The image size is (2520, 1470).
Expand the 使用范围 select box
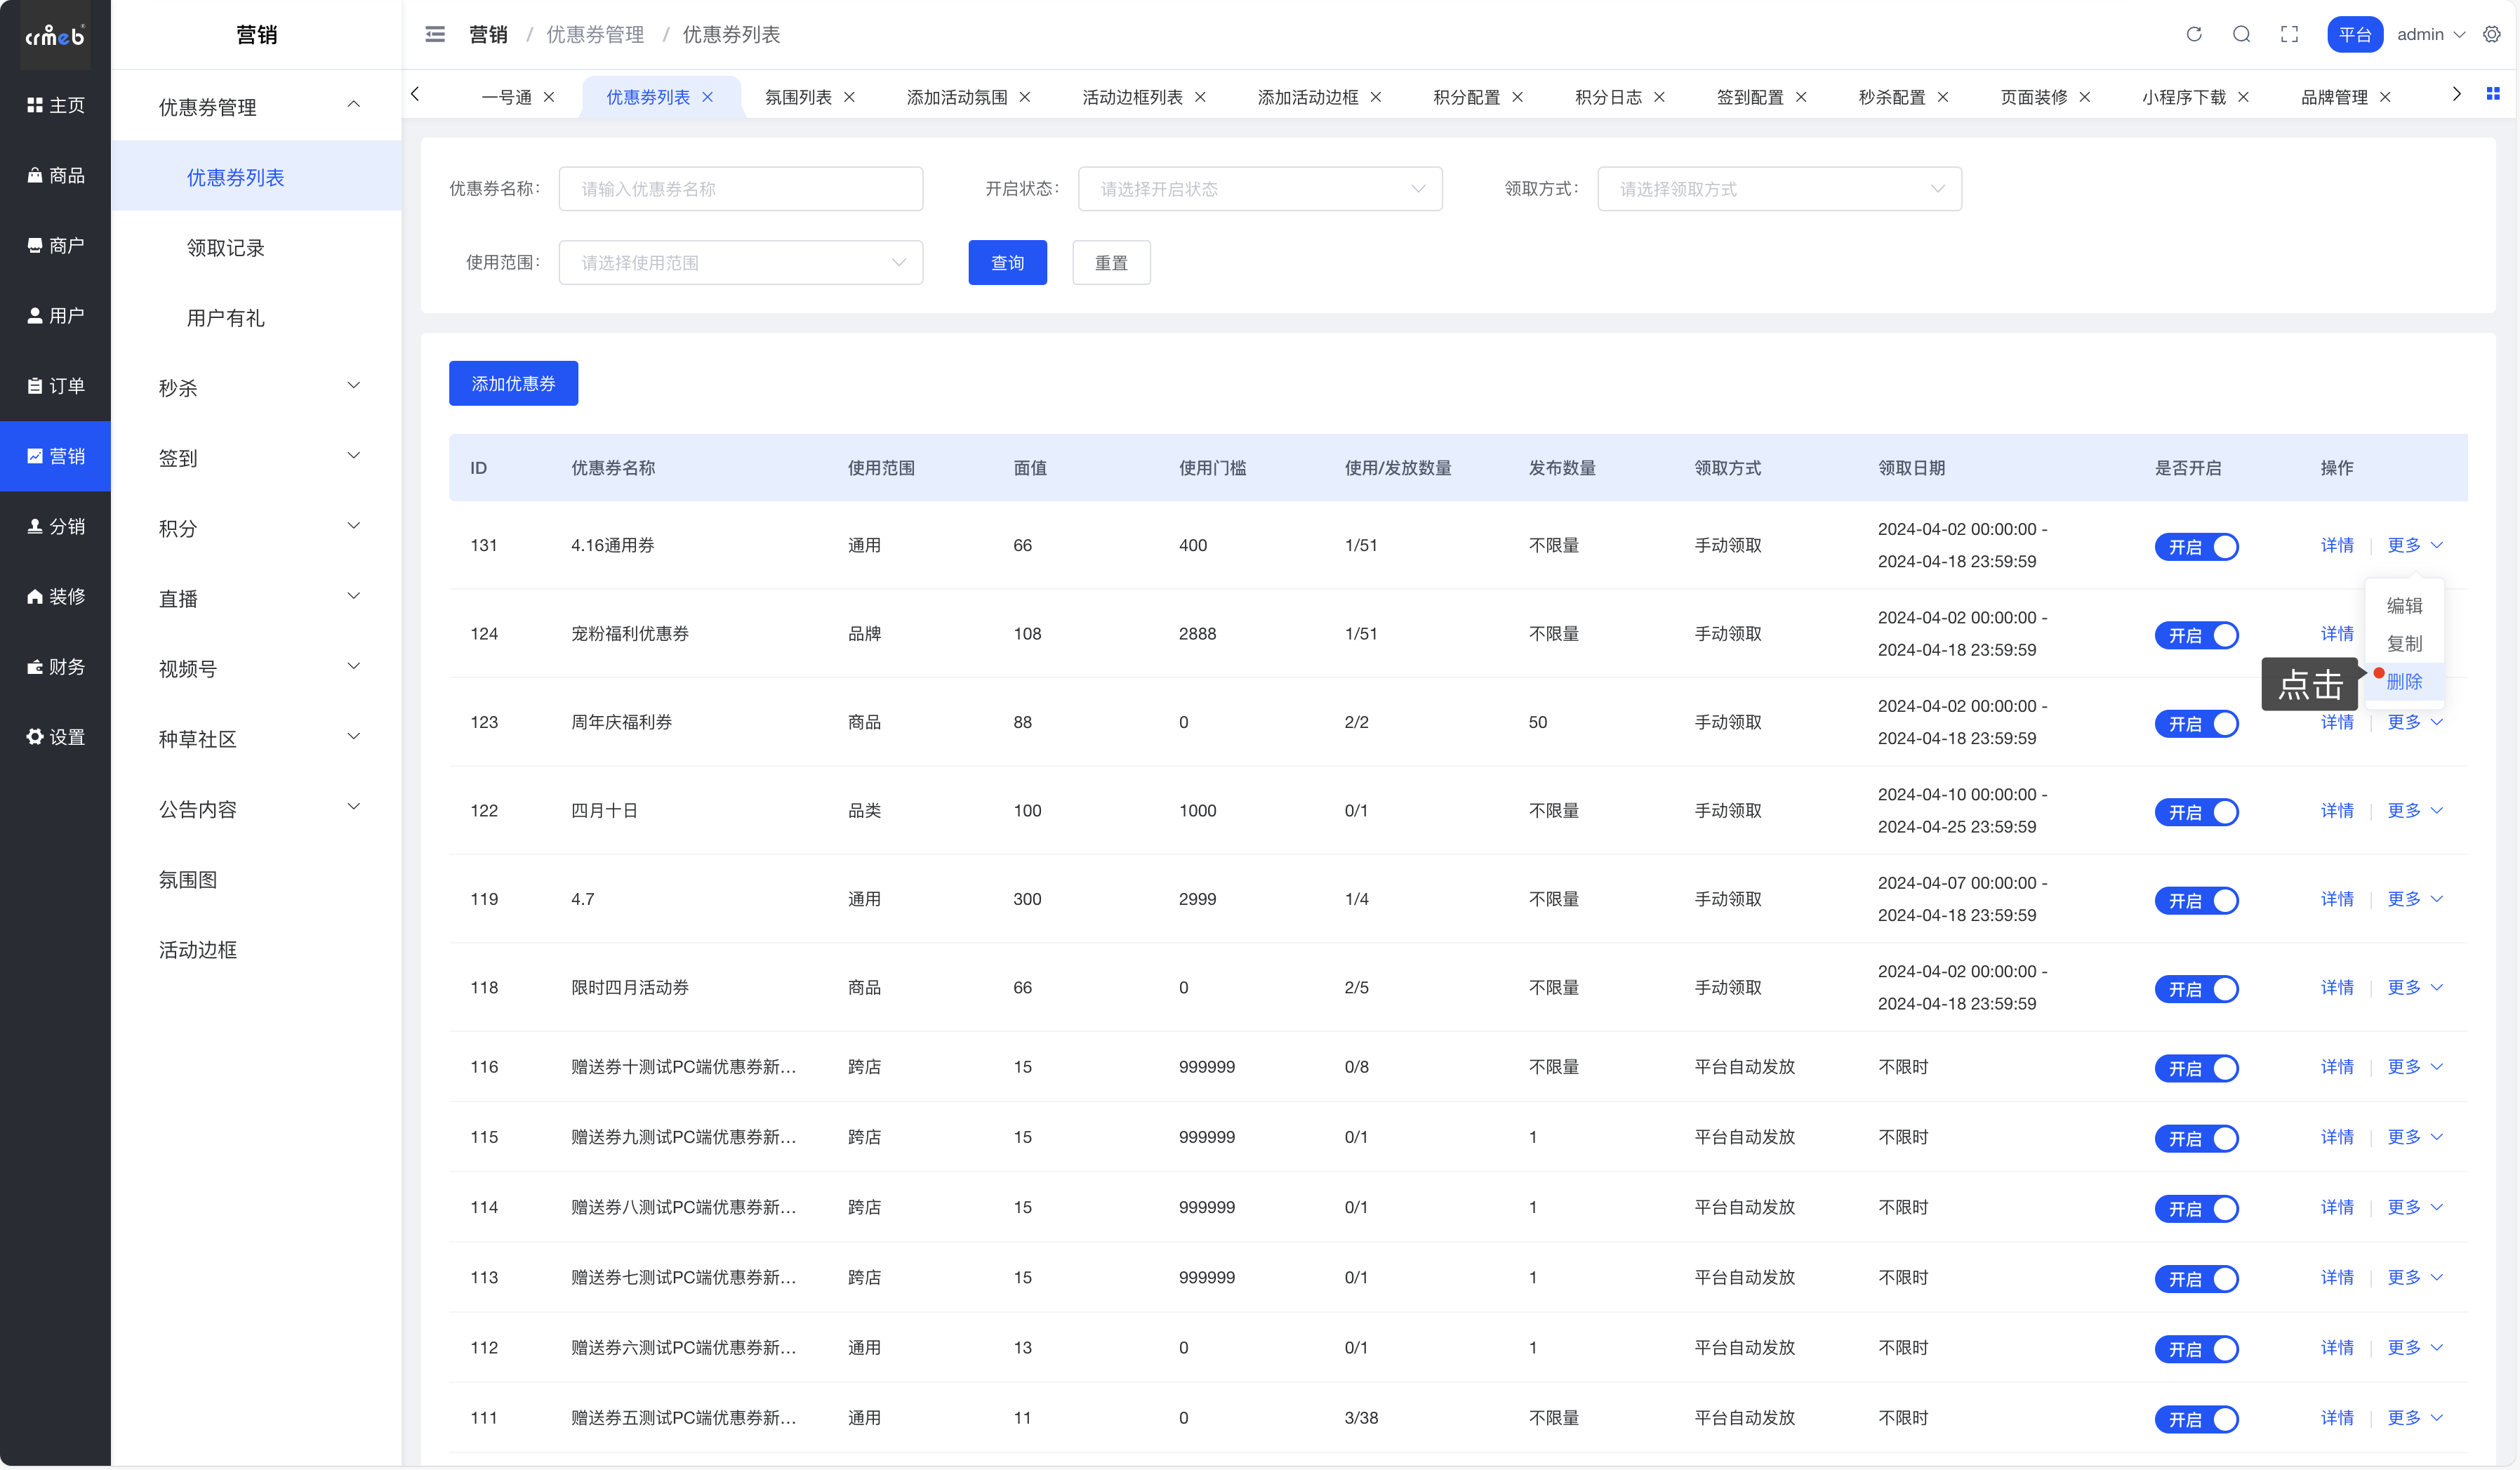click(x=740, y=263)
